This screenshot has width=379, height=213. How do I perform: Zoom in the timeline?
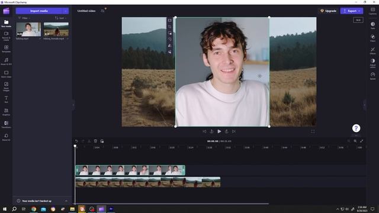pyautogui.click(x=355, y=141)
